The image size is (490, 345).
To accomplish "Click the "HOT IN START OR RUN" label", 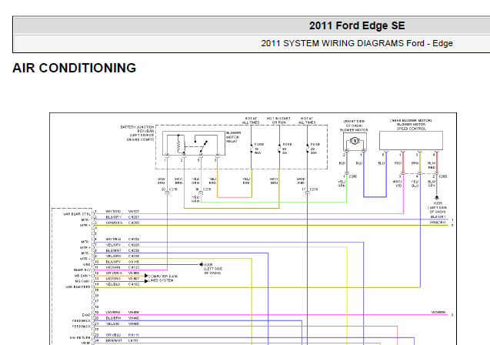I will click(278, 120).
